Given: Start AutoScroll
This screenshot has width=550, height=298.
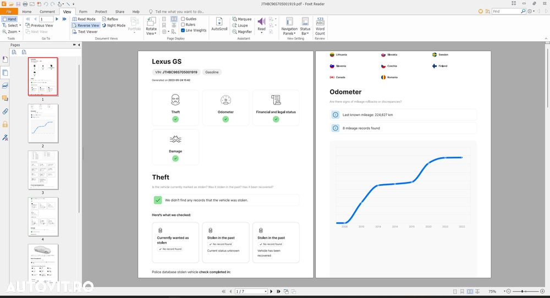Looking at the screenshot, I should pyautogui.click(x=219, y=24).
